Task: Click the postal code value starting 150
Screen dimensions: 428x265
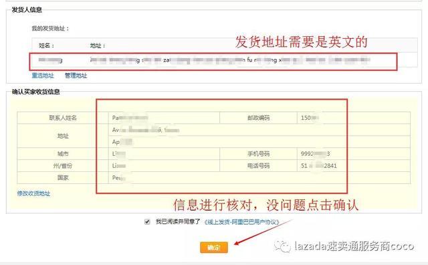Action: click(x=310, y=118)
